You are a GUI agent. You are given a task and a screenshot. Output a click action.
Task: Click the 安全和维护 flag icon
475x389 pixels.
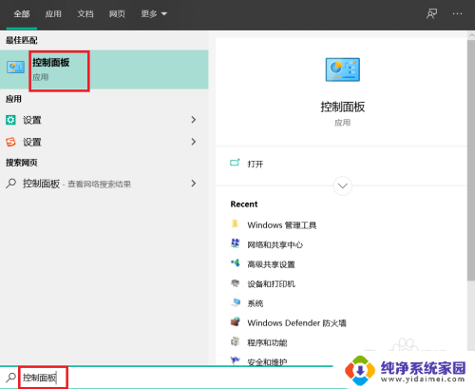click(235, 360)
